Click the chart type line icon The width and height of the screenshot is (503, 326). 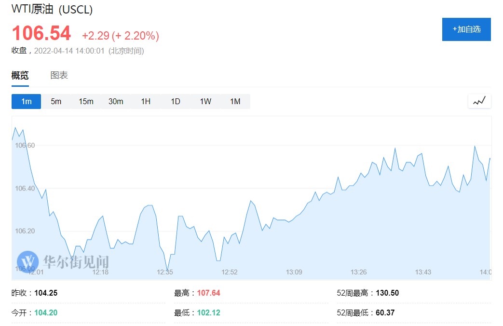point(479,101)
